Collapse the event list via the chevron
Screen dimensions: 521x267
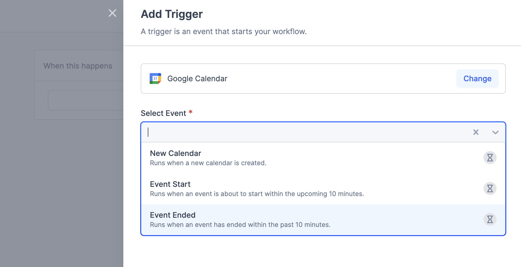coord(495,132)
